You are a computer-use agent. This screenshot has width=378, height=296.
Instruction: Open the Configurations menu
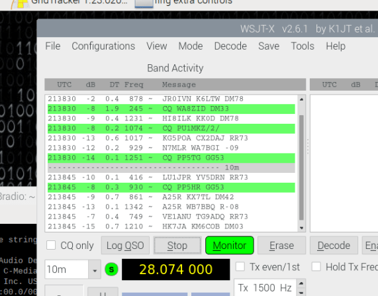(103, 46)
